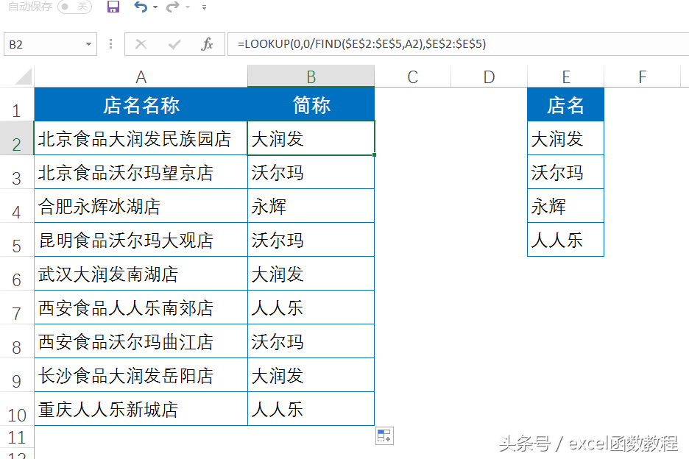Select row 5 header

pyautogui.click(x=17, y=240)
